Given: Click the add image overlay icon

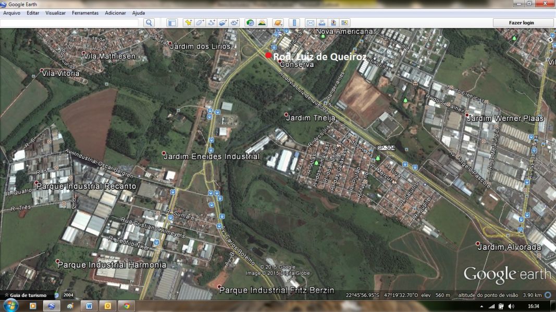Looking at the screenshot, I should (223, 23).
